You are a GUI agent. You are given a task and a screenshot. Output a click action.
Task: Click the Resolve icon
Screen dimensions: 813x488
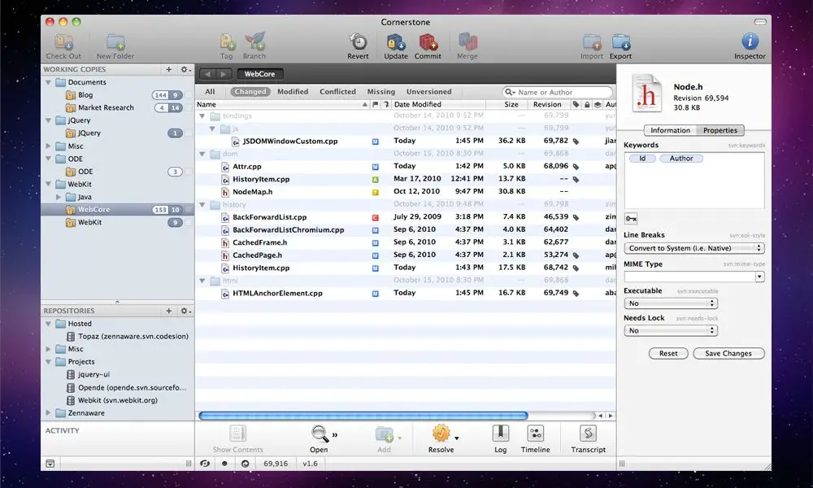441,434
